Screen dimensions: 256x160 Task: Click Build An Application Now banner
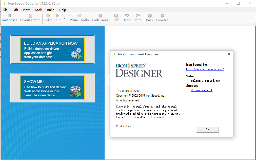point(52,49)
